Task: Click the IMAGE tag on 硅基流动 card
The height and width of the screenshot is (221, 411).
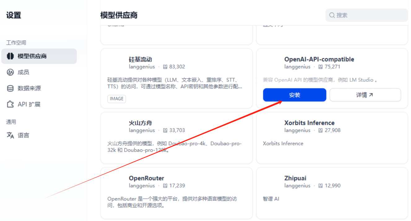Action: pyautogui.click(x=117, y=99)
